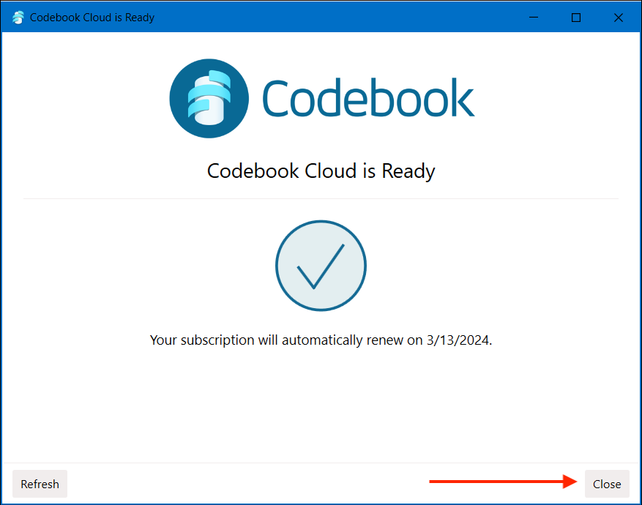Click the Codebook icon in title bar

(18, 18)
